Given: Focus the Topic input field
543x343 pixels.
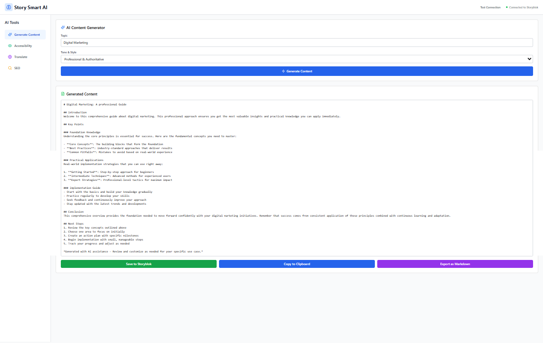Looking at the screenshot, I should pos(297,43).
